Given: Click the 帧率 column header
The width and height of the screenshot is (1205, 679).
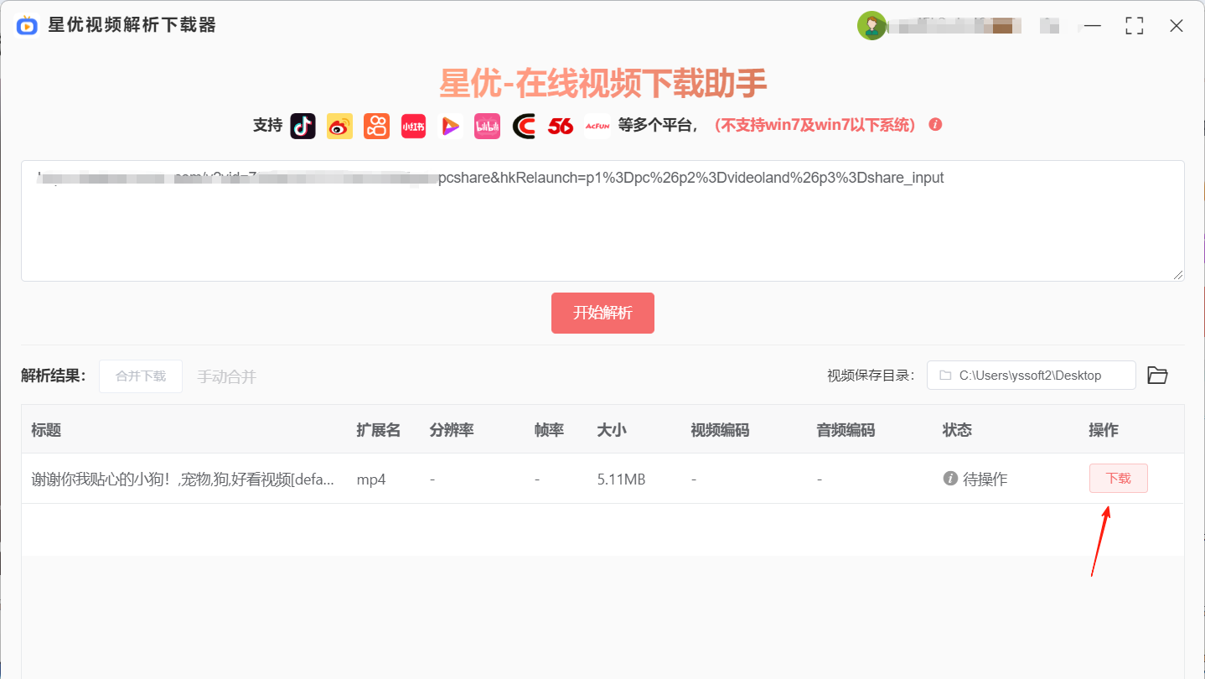Looking at the screenshot, I should (x=549, y=430).
